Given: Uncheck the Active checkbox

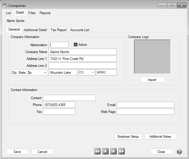Looking at the screenshot, I should 76,45.
